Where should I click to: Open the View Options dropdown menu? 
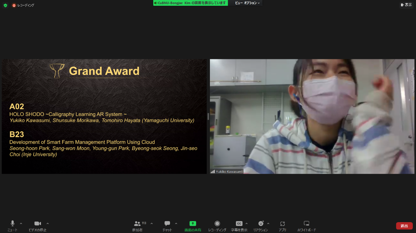(247, 3)
